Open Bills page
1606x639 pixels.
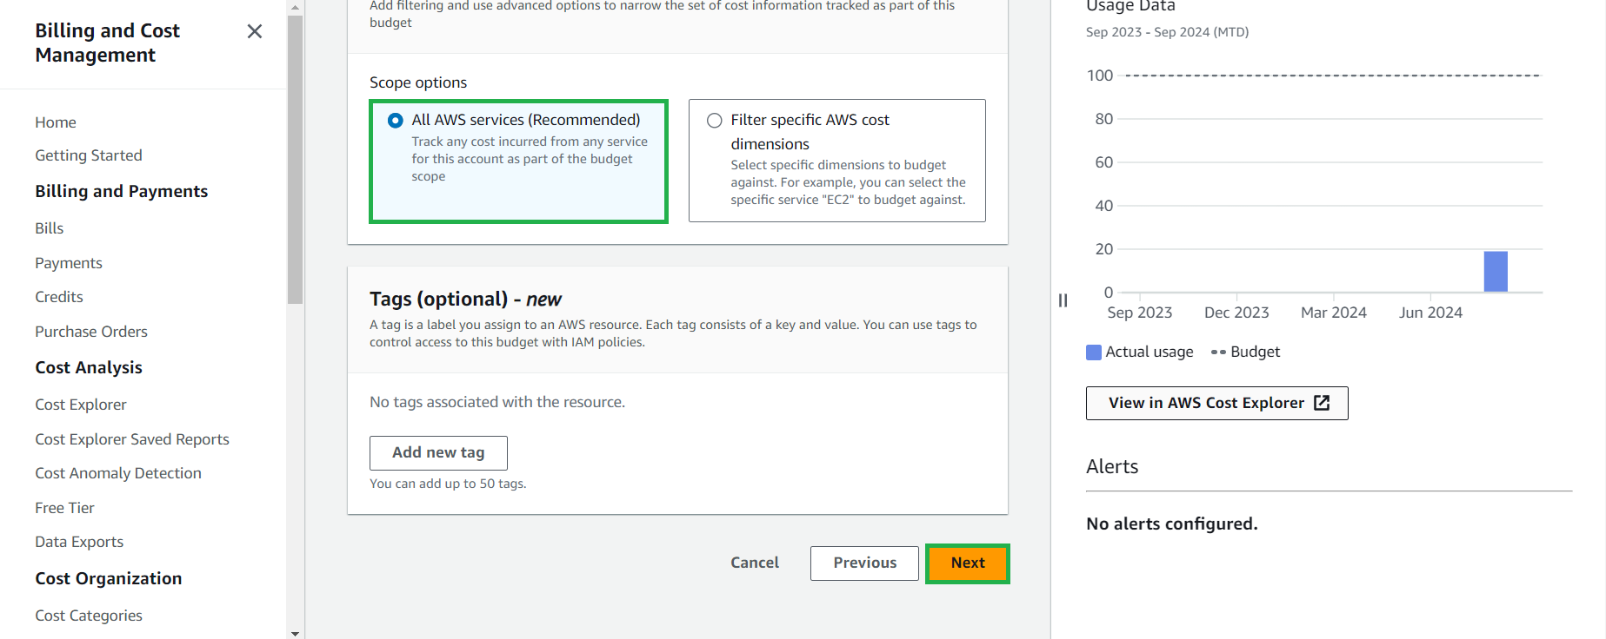(50, 228)
